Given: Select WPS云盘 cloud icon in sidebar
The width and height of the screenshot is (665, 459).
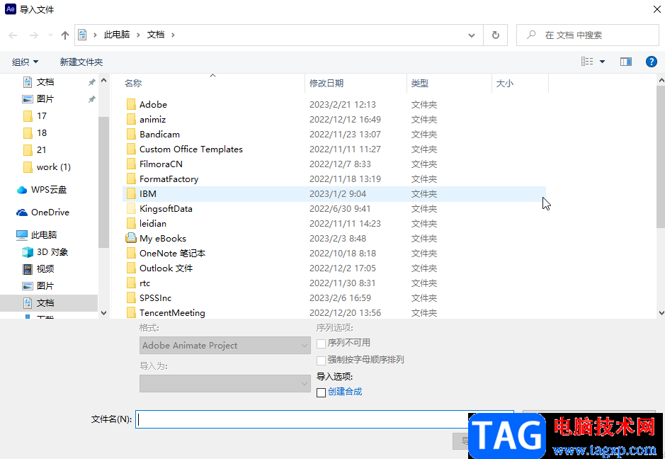Looking at the screenshot, I should [x=22, y=190].
